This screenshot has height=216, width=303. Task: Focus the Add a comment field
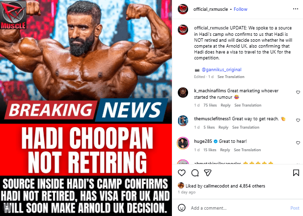[x=239, y=208]
